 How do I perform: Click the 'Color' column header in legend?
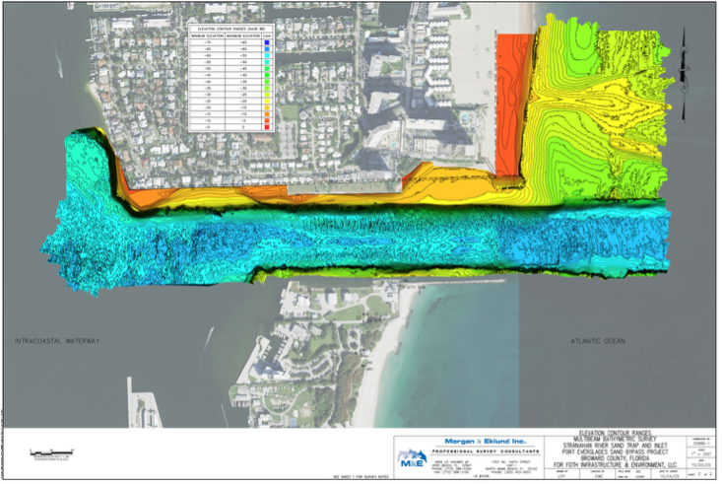point(267,35)
